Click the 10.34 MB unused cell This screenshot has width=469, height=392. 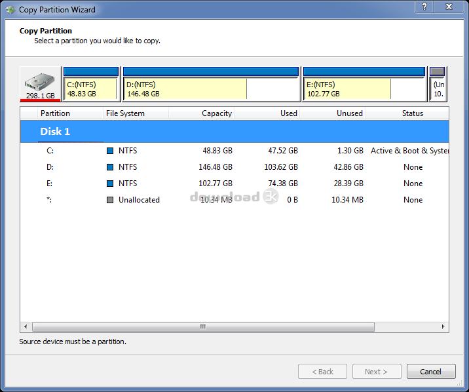tap(347, 200)
